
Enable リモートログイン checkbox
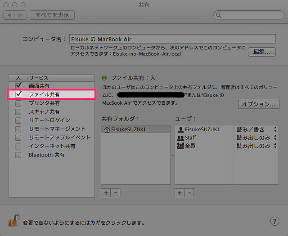(x=18, y=120)
